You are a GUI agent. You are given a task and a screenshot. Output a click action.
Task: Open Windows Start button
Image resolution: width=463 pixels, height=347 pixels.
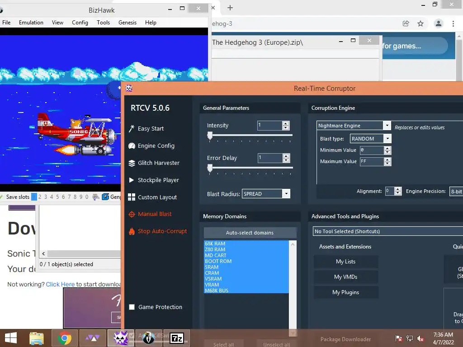pos(11,338)
